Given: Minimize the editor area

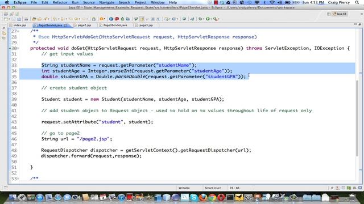Looking at the screenshot, I should coord(355,24).
